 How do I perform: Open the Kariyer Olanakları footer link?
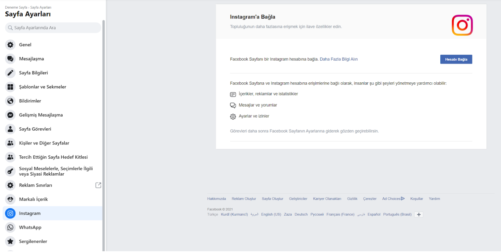point(327,199)
